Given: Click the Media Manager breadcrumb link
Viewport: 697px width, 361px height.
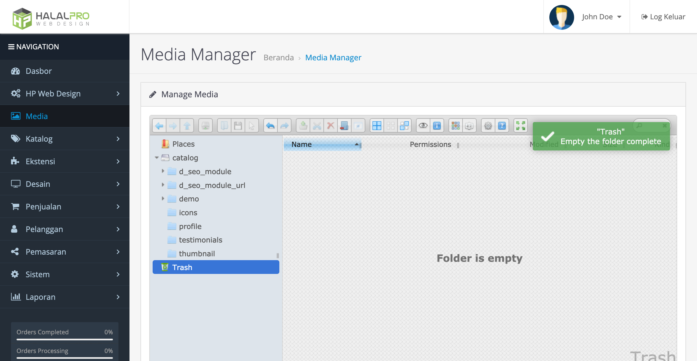Looking at the screenshot, I should tap(333, 58).
